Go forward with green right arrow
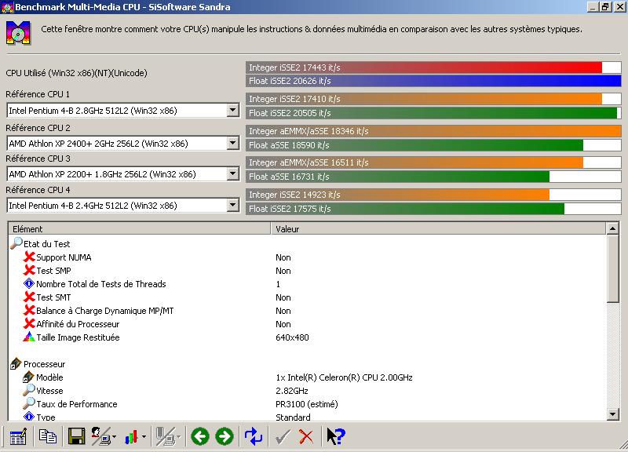628x452 pixels. click(x=225, y=436)
